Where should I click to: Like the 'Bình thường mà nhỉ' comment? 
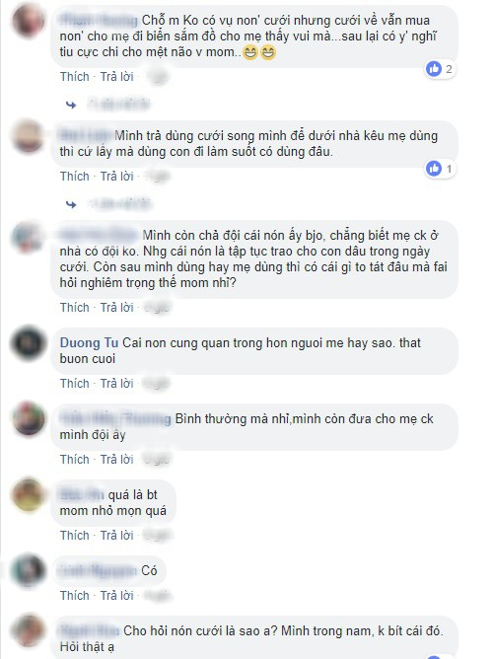[x=74, y=459]
